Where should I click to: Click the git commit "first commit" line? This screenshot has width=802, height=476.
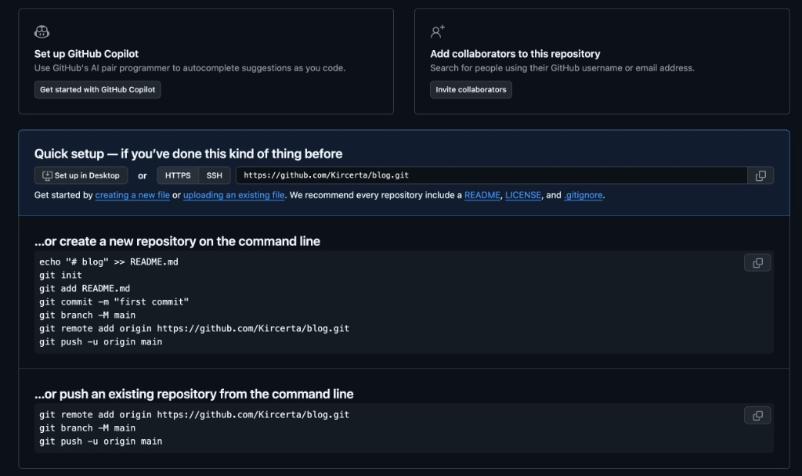point(114,301)
